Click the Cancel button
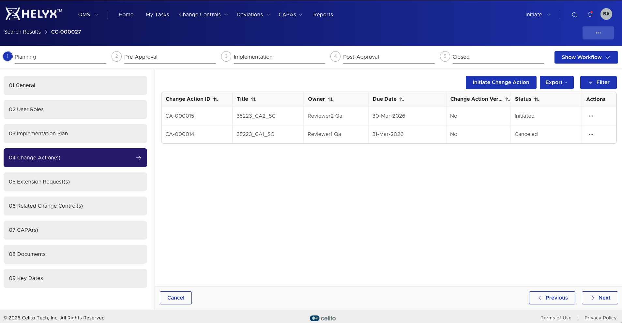Viewport: 622px width, 323px height. pos(176,298)
